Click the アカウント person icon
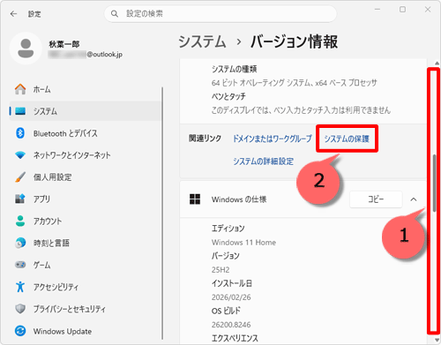 tap(20, 221)
